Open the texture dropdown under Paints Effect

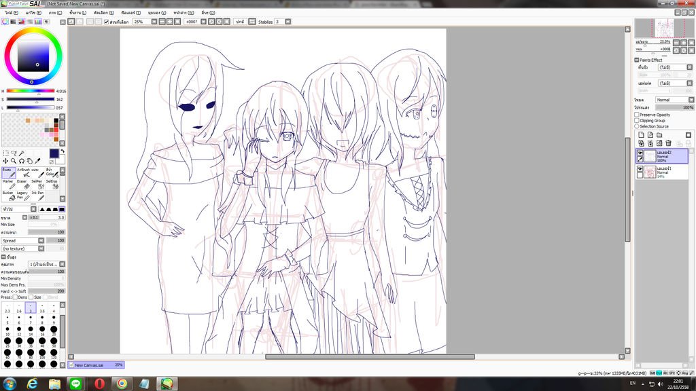point(675,67)
